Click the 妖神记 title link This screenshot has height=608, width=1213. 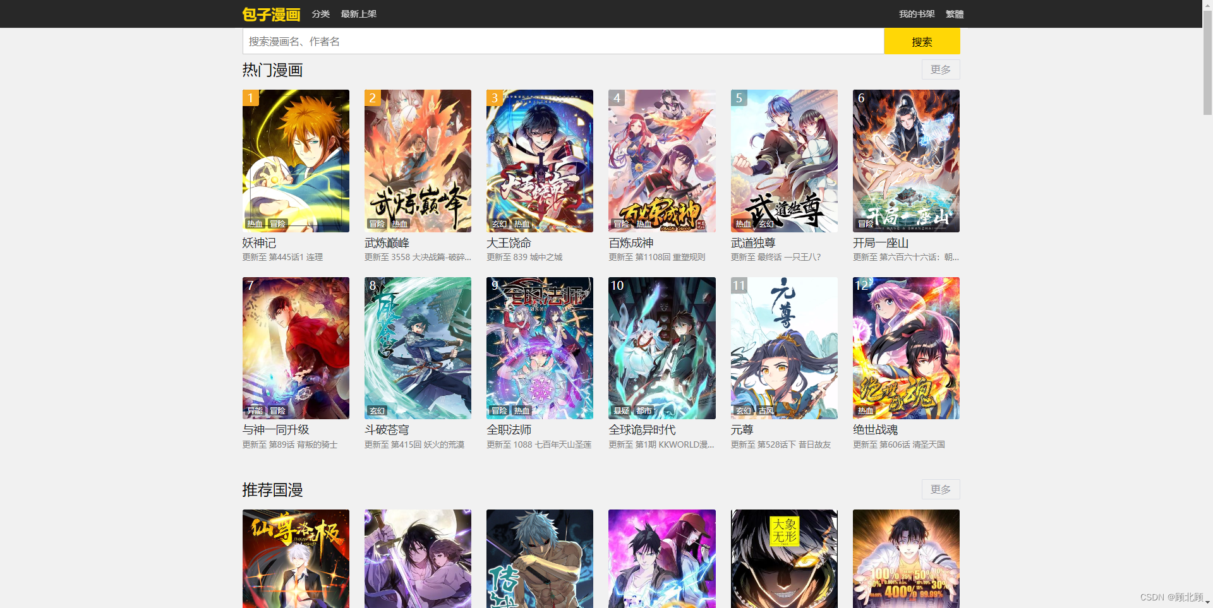tap(259, 243)
